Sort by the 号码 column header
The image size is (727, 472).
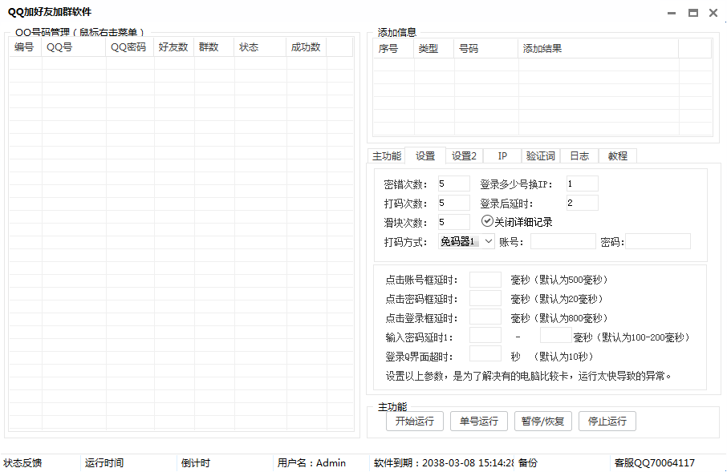486,49
